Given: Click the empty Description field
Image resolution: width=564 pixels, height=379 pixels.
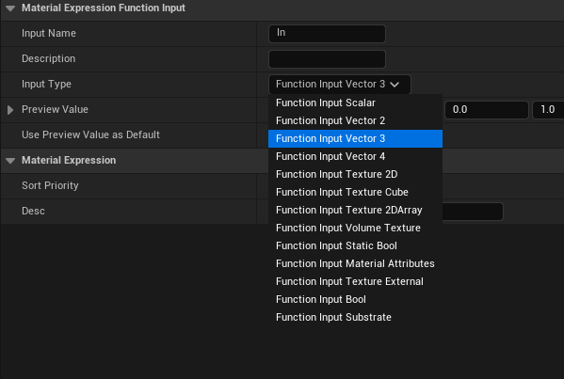Looking at the screenshot, I should [x=327, y=59].
